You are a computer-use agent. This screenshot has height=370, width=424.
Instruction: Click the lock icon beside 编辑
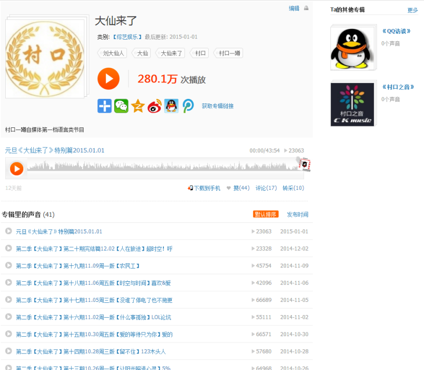coord(306,8)
